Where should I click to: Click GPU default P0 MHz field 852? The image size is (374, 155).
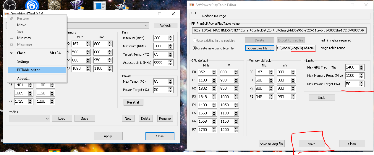205,72
